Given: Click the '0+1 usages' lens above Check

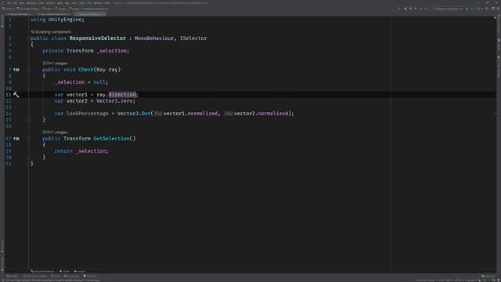Looking at the screenshot, I should 55,63.
